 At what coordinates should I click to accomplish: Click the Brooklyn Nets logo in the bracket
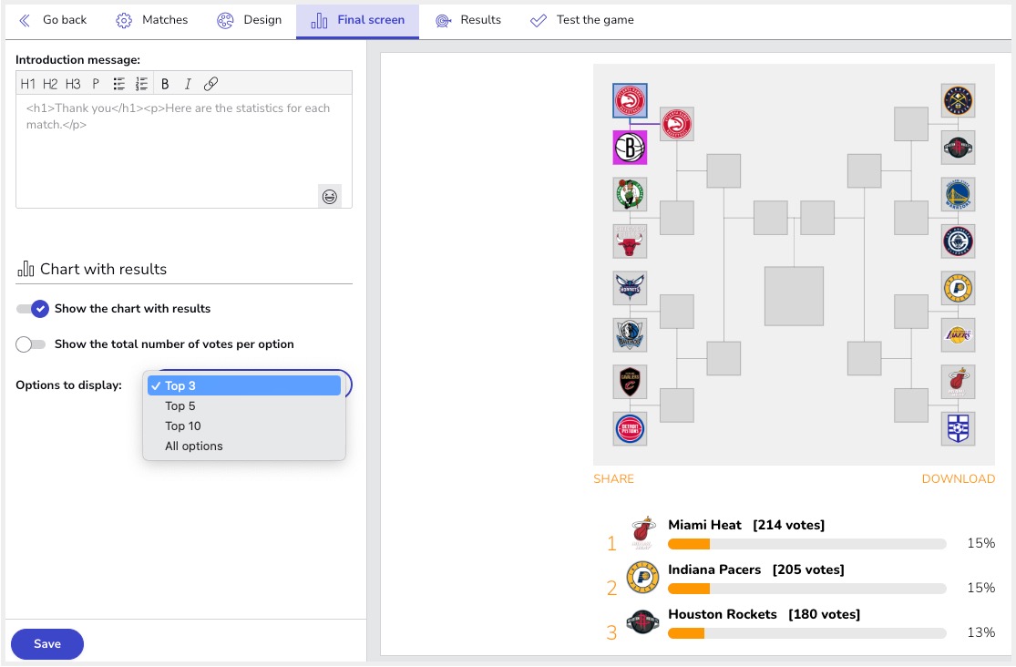(x=630, y=147)
